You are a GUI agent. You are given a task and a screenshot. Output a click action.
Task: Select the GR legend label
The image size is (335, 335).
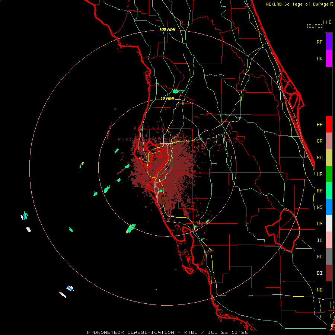coord(319,141)
